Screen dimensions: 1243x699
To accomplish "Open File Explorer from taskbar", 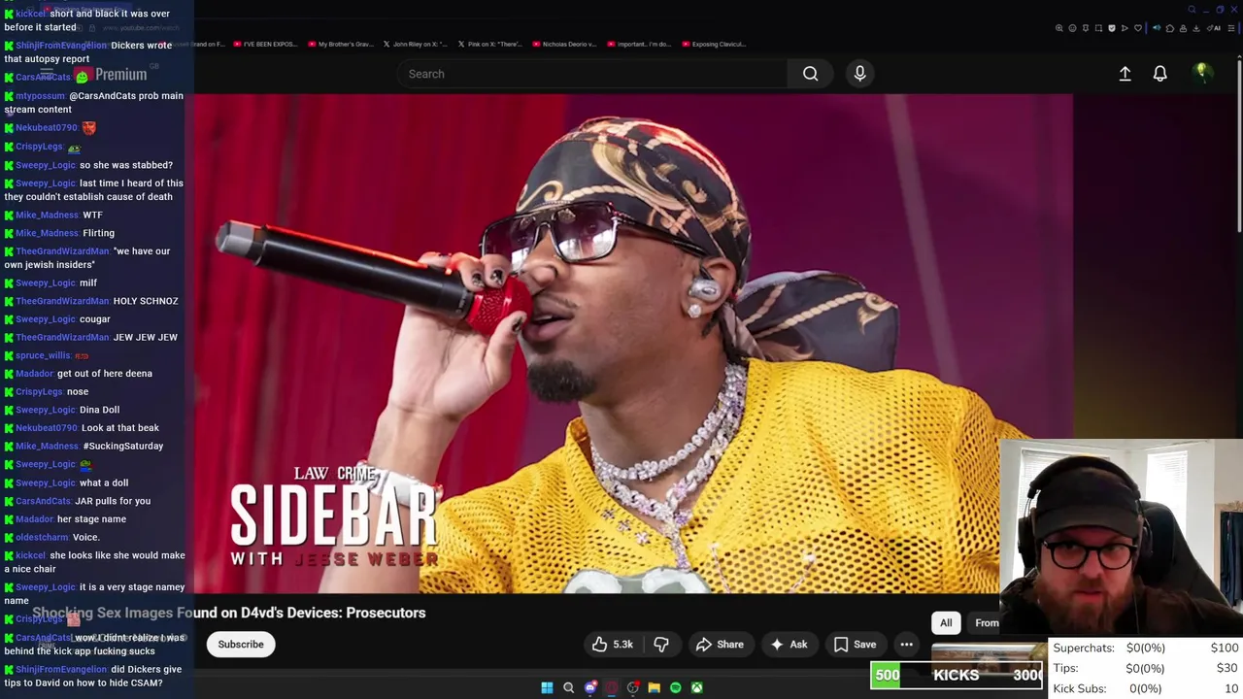I will 654,687.
